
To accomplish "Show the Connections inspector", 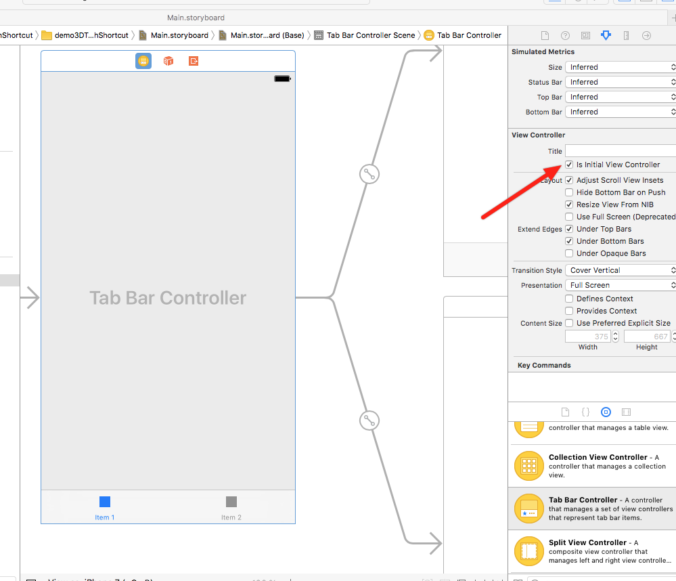I will tap(646, 35).
